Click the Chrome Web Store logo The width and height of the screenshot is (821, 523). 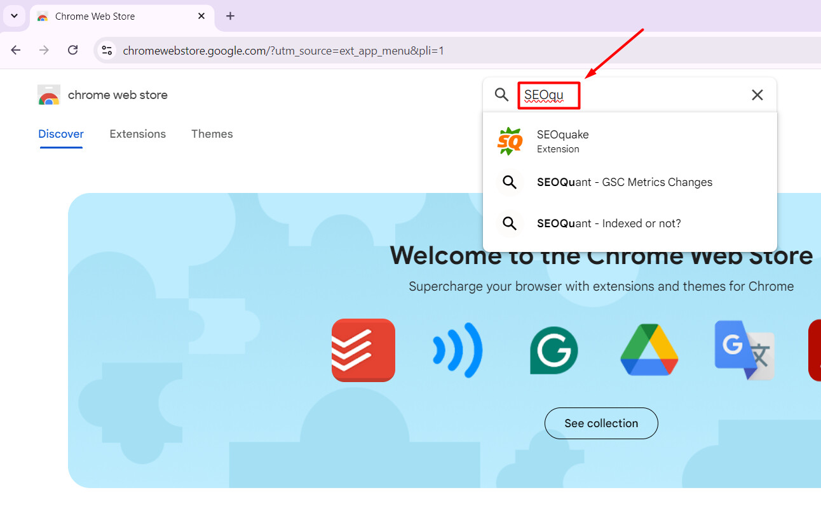click(49, 95)
